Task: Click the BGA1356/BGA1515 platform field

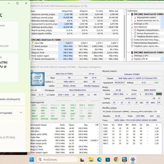Action: point(78,90)
